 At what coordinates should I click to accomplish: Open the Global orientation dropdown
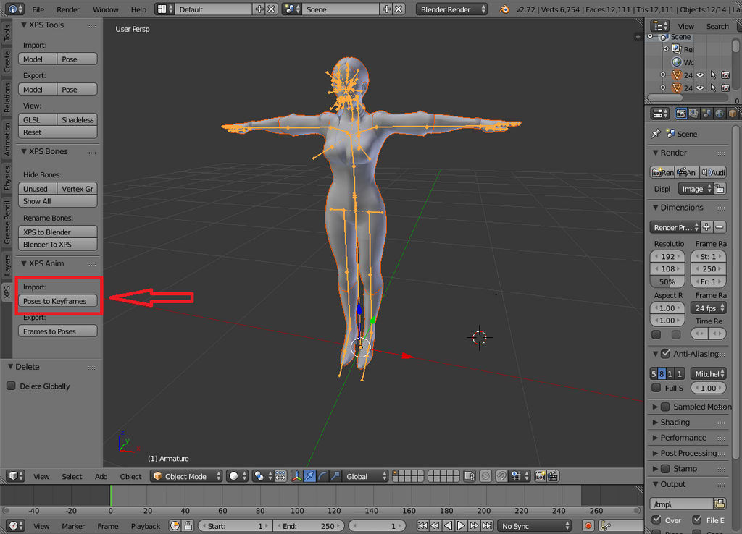click(x=364, y=476)
